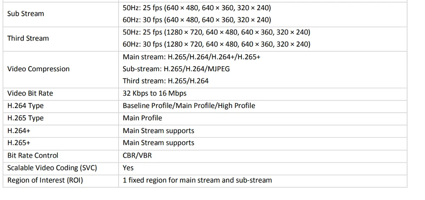
Task: Click the Sub Stream row label
Action: 25,14
